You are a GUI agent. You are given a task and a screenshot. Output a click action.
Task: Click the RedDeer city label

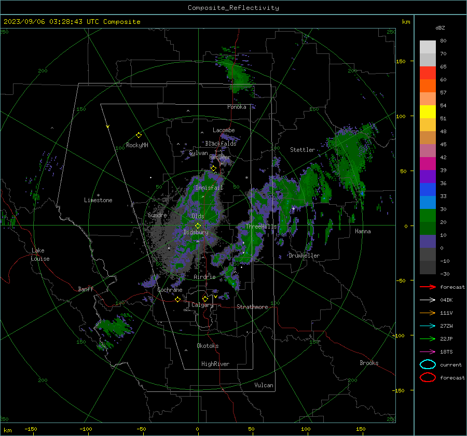click(220, 157)
